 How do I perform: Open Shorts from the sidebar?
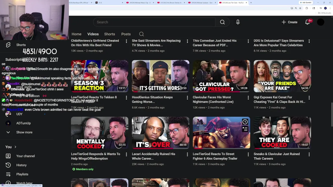pos(21,45)
